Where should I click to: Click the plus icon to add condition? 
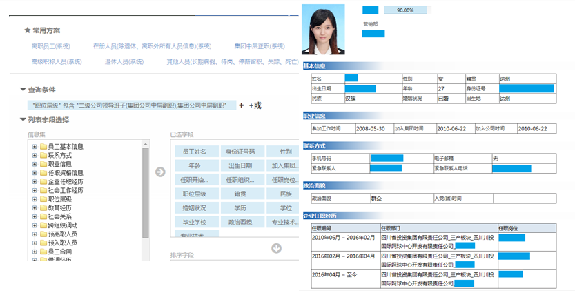tap(242, 105)
